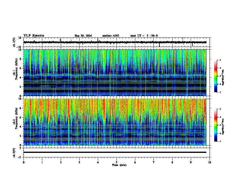This screenshot has height=182, width=236.
Task: Click time axis tick label "5"
Action: pos(117,162)
